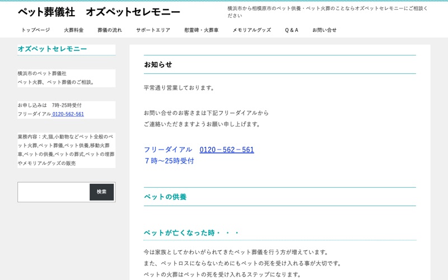Click the sidebar heading オズペットセレモニー
The height and width of the screenshot is (280, 448).
[52, 49]
